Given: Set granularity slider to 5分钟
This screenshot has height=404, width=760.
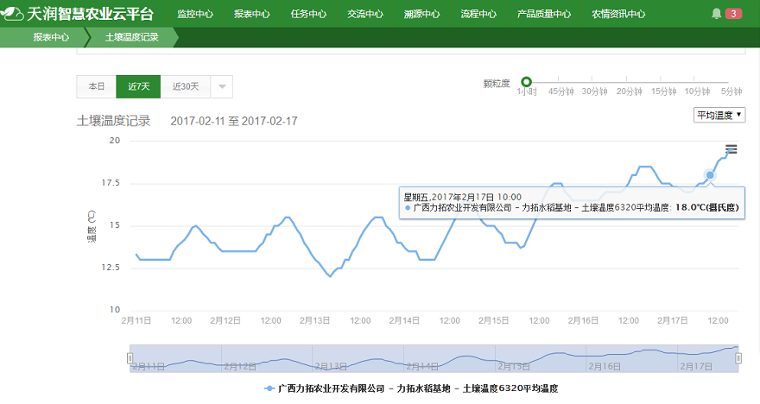Looking at the screenshot, I should coord(732,82).
